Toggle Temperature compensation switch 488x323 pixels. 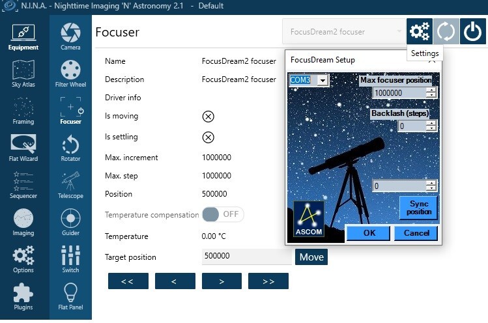pos(223,214)
